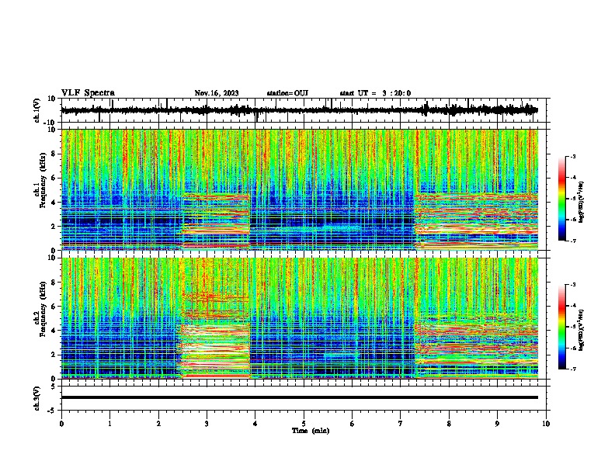615x475 pixels.
Task: Click the ch.2 frequency spectrogram panel
Action: [x=305, y=318]
